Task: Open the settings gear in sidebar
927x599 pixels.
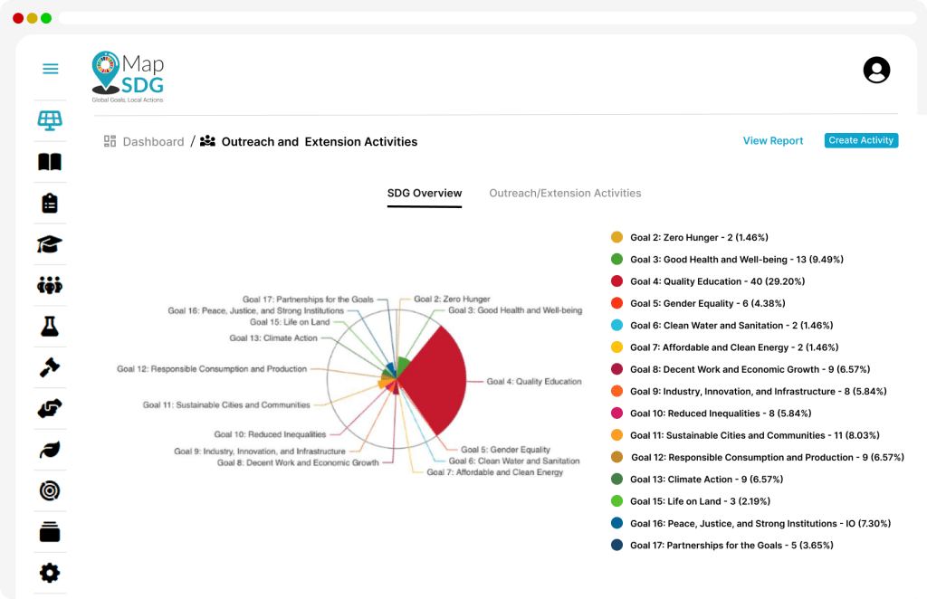Action: pos(50,573)
